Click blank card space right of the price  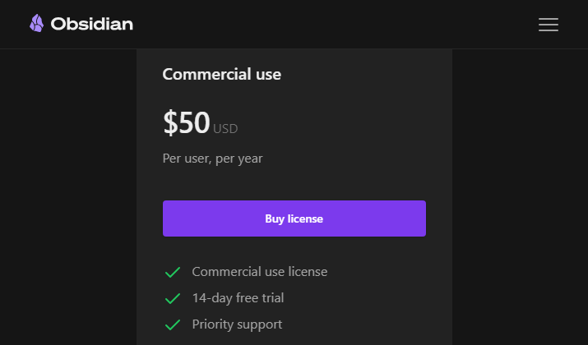coord(337,122)
